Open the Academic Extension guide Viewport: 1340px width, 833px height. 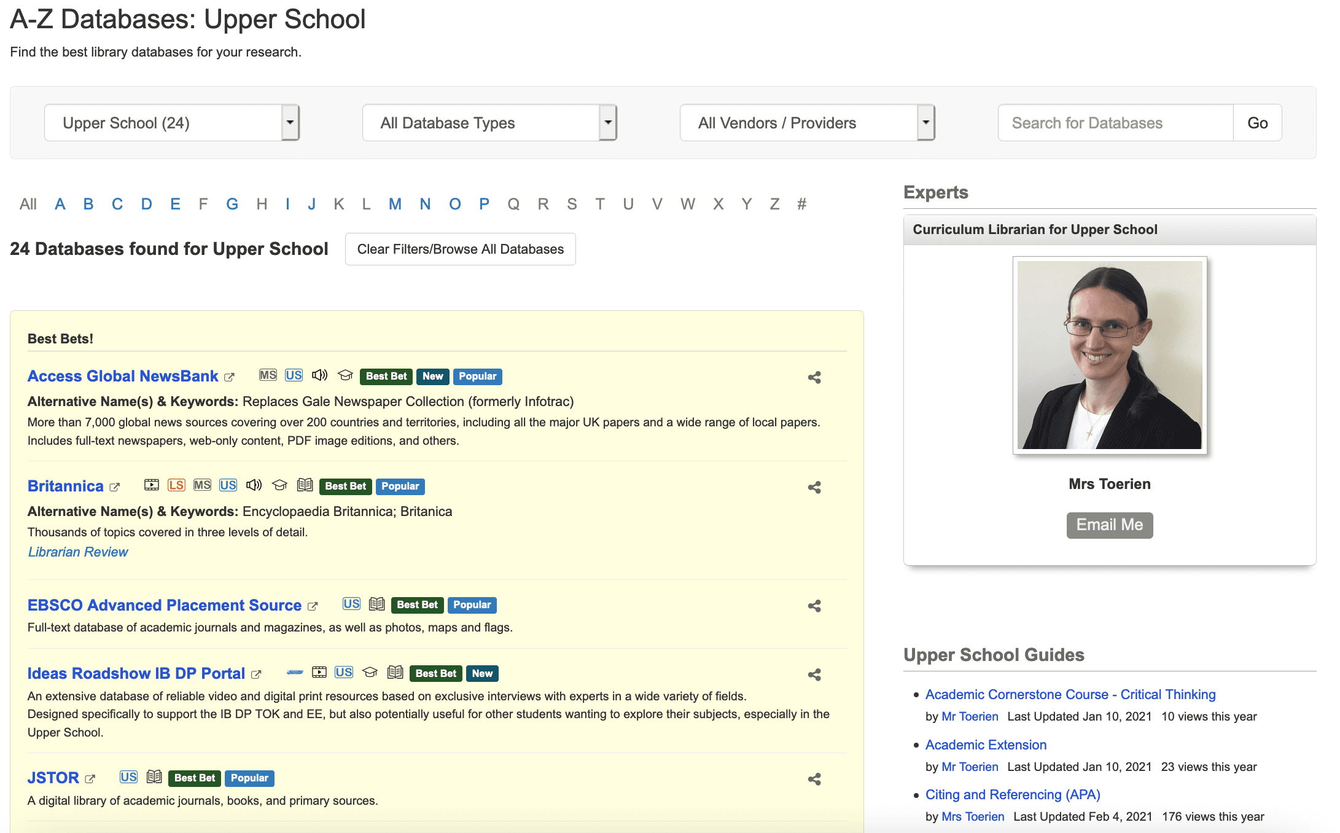[x=986, y=745]
